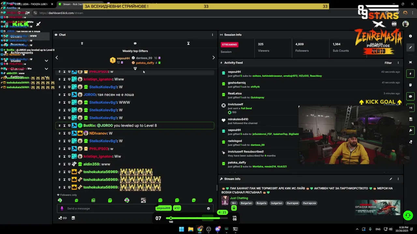Insert the last green quick emote on right

[210, 201]
